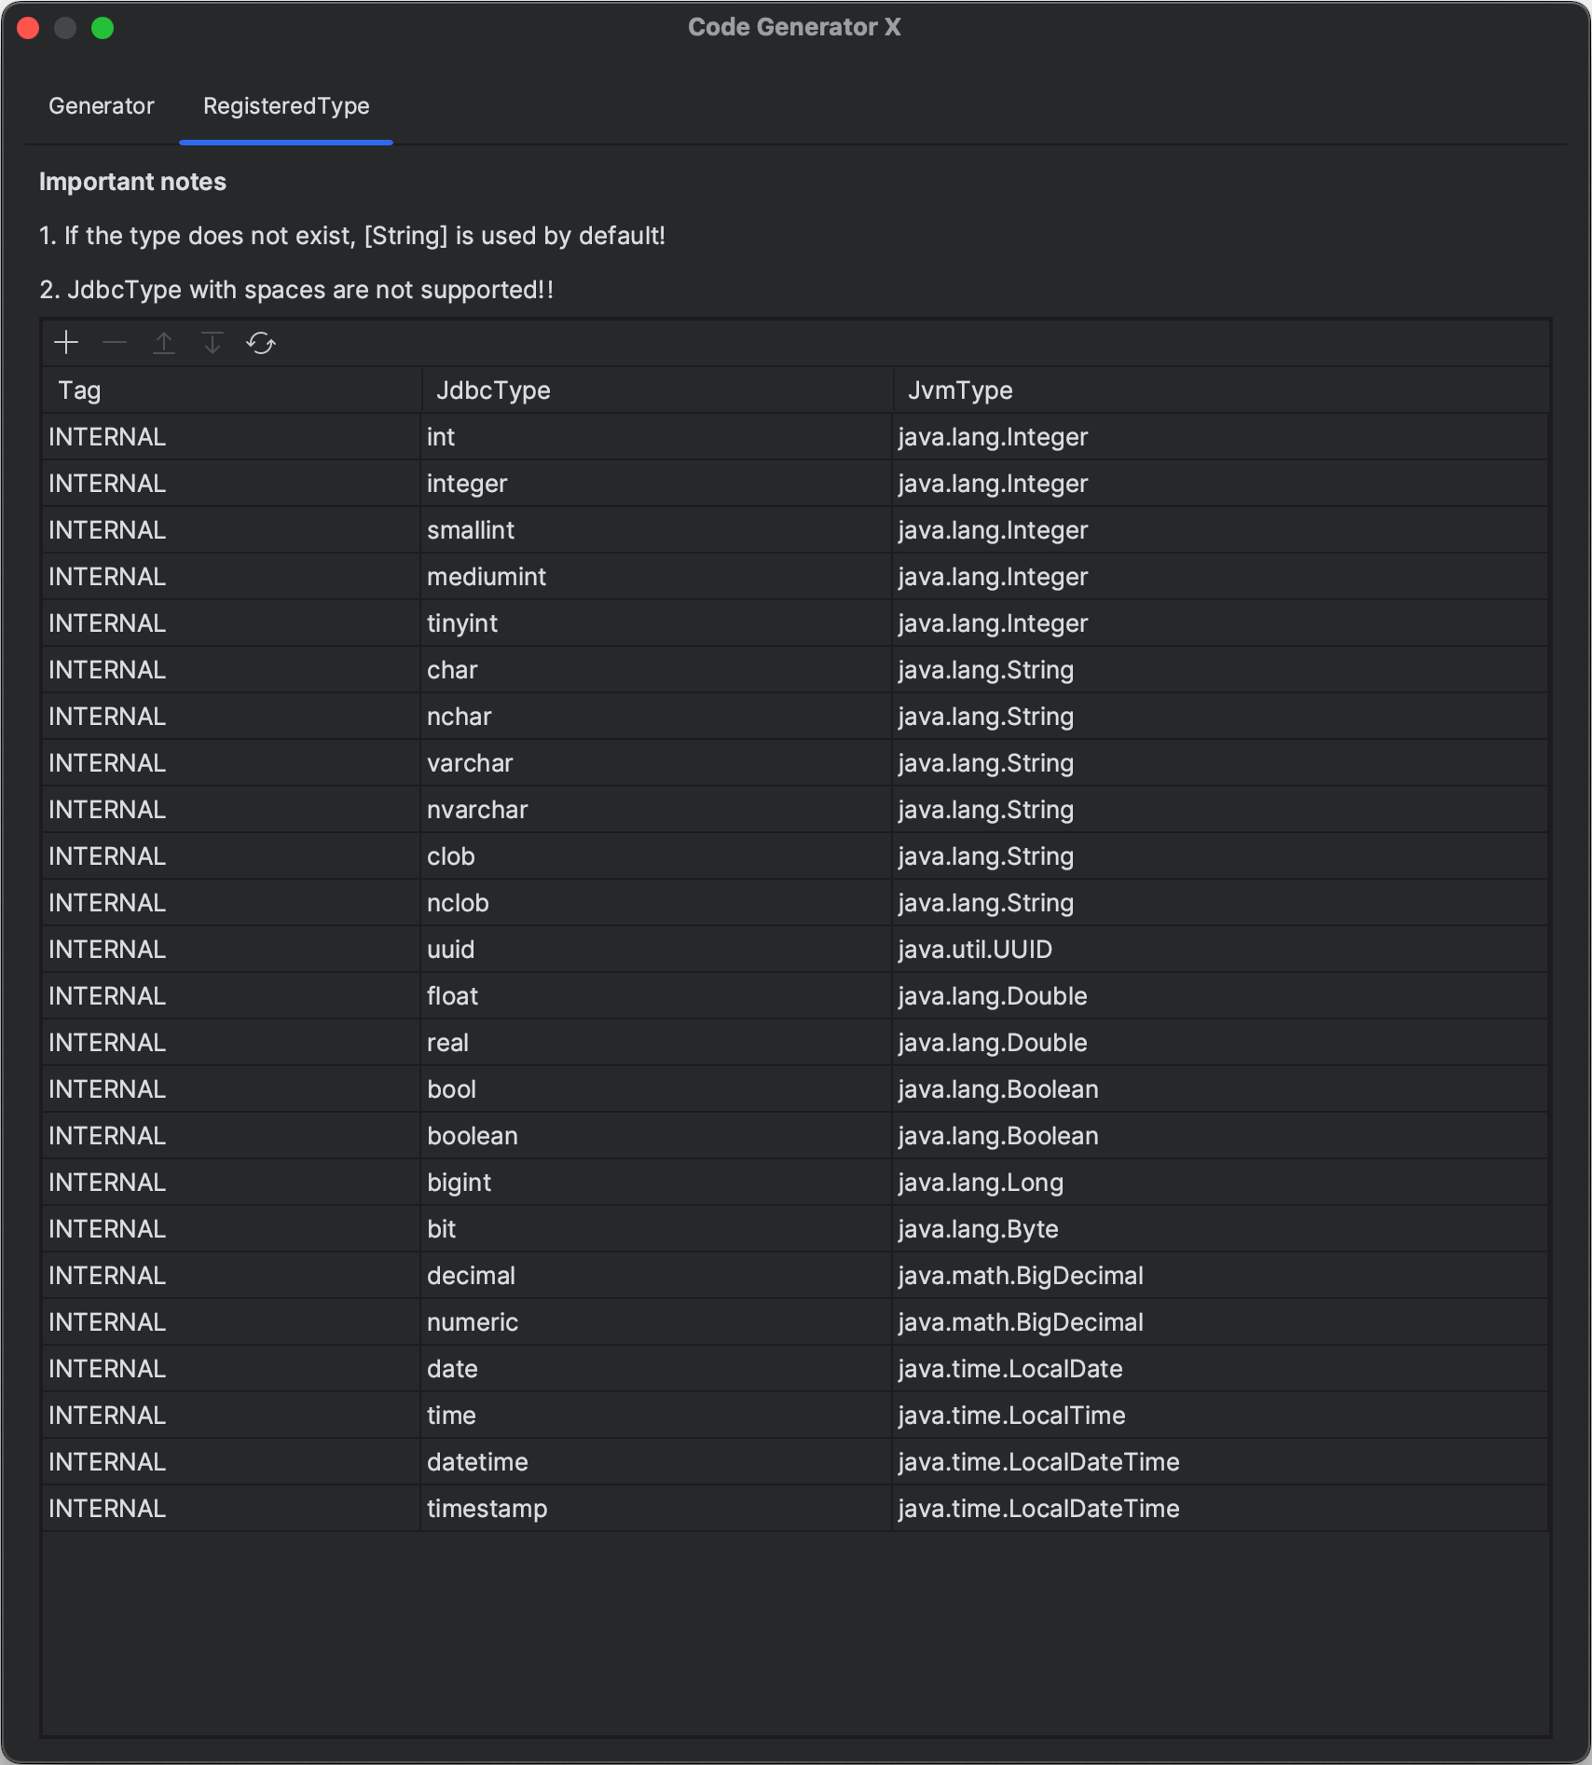Select the 'bigint' JdbcType cell

click(x=656, y=1183)
